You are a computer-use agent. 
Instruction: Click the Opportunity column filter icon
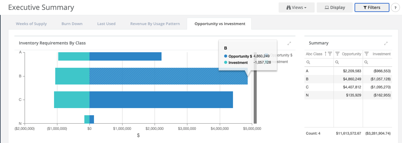[x=337, y=54]
